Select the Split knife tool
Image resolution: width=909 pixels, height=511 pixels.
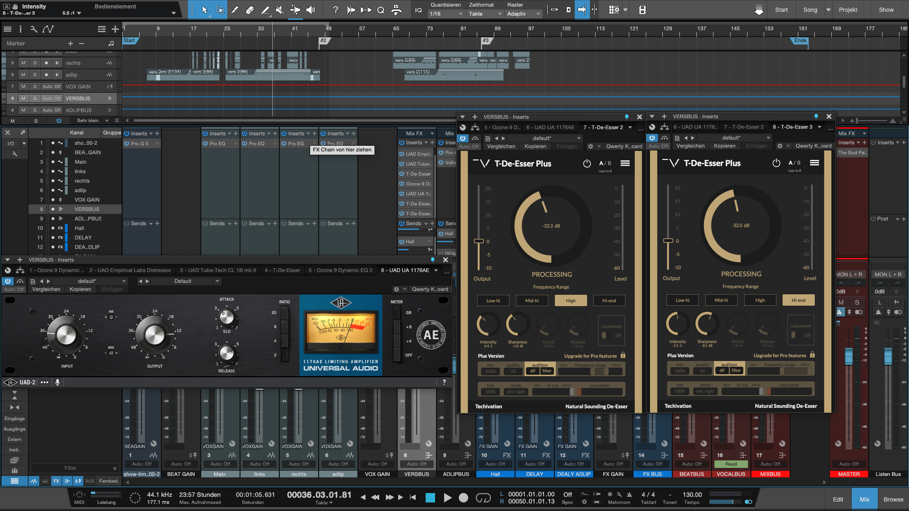point(235,10)
